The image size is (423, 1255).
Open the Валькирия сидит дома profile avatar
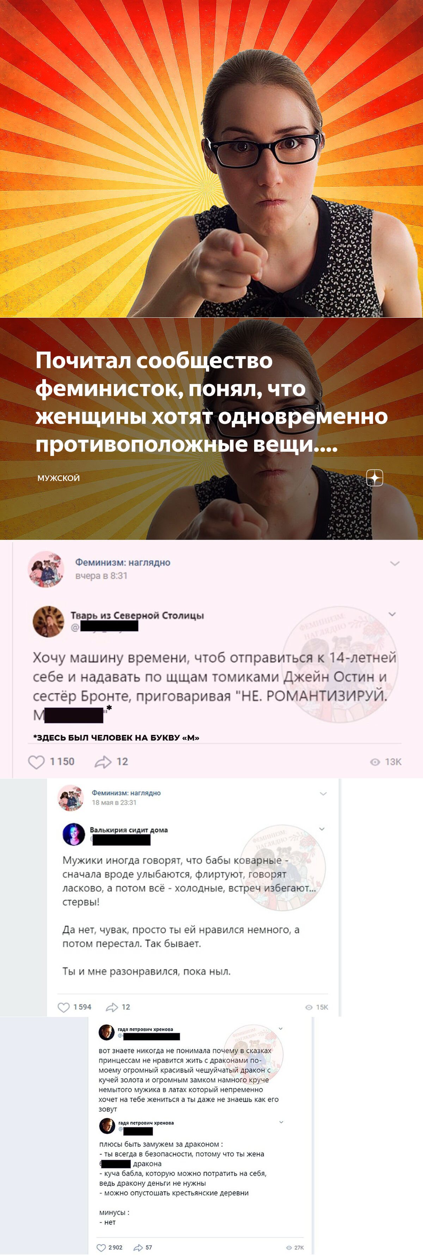pyautogui.click(x=74, y=834)
